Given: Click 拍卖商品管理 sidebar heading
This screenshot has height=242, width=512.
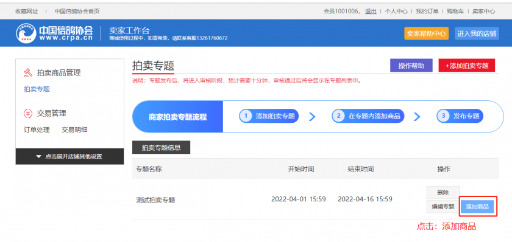Looking at the screenshot, I should [59, 72].
